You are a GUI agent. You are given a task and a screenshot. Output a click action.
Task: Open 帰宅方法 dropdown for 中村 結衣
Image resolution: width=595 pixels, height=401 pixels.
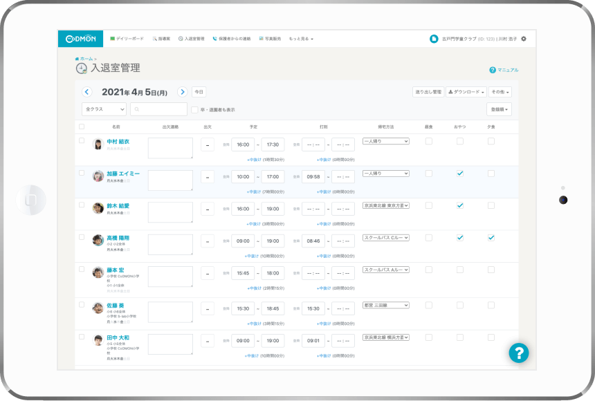tap(385, 141)
